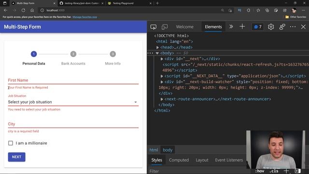Focus the First Name input field
The width and height of the screenshot is (309, 174).
tap(73, 80)
